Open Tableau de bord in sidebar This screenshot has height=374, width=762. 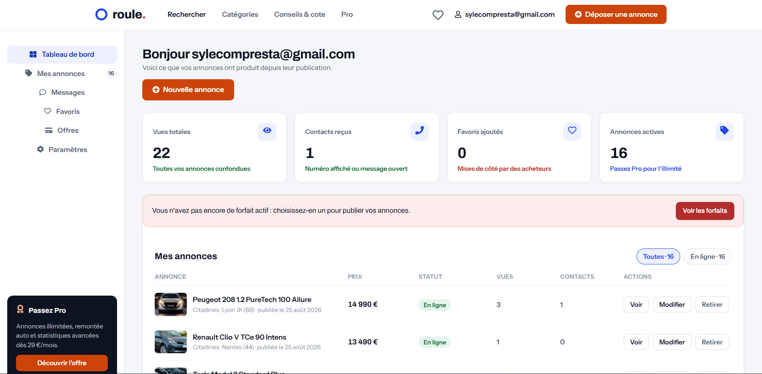pyautogui.click(x=62, y=54)
